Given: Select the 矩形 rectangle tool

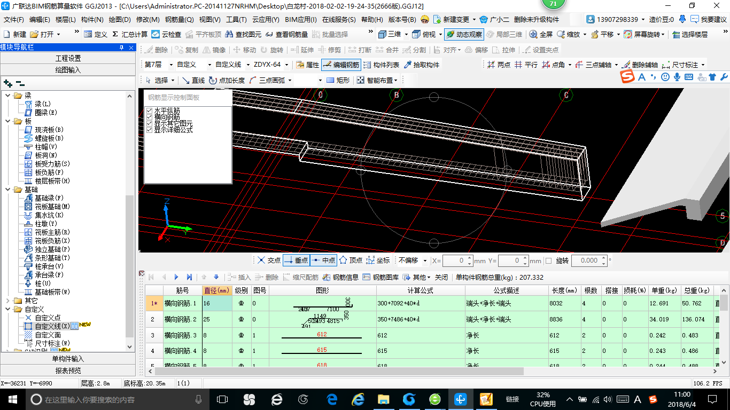Looking at the screenshot, I should point(338,80).
